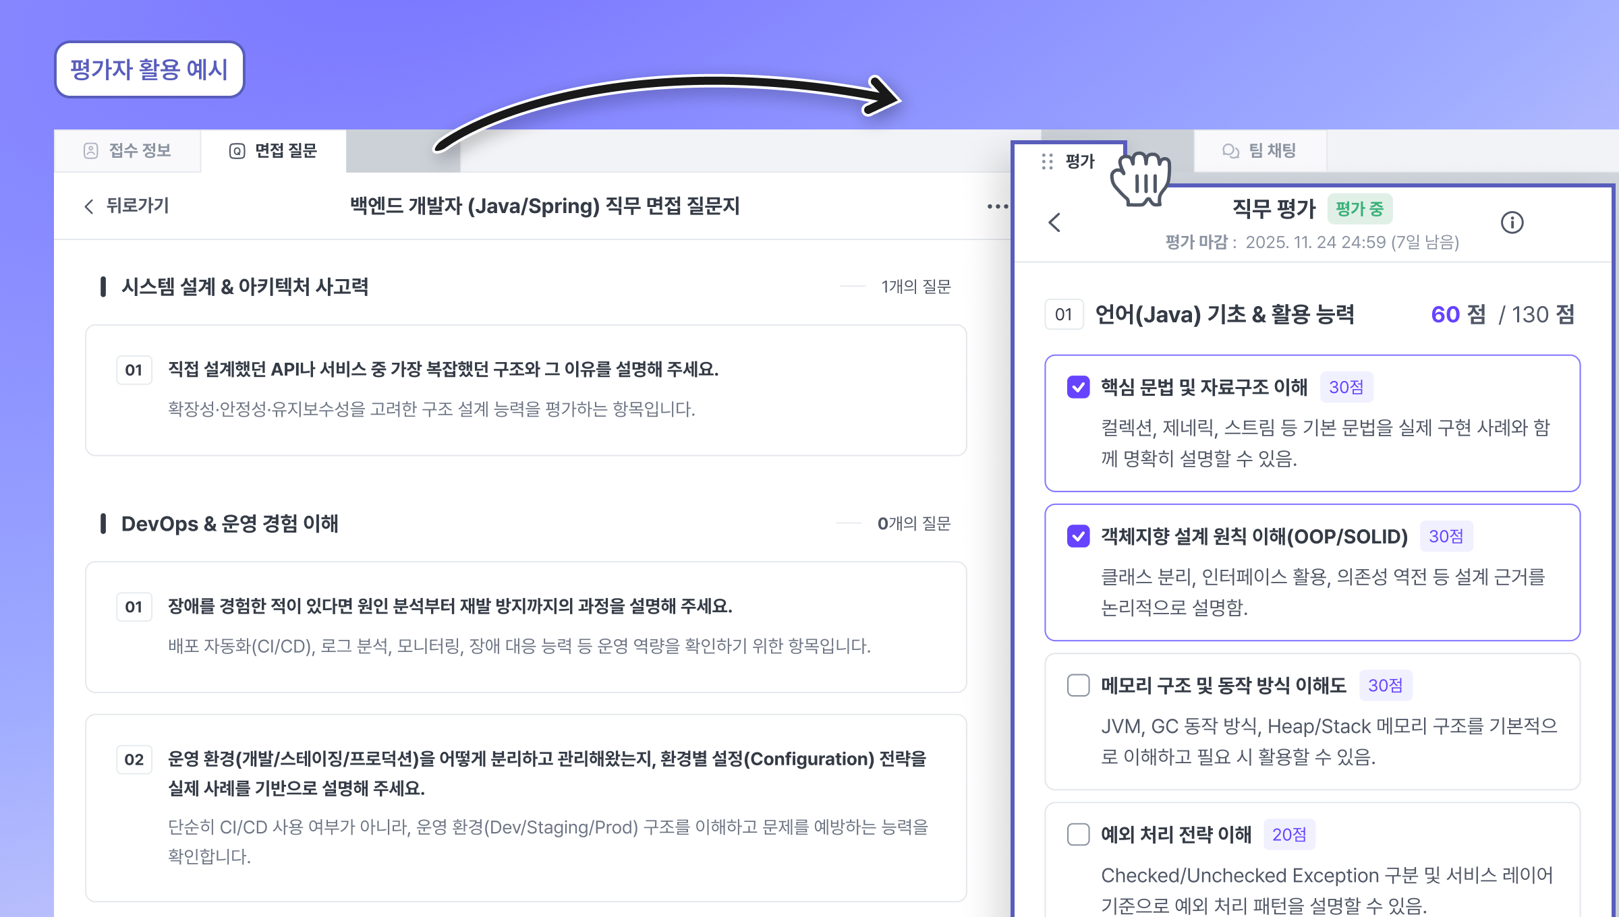Uncheck 핵심 문법 및 자료구조 이해 checkbox
This screenshot has width=1619, height=917.
tap(1078, 387)
